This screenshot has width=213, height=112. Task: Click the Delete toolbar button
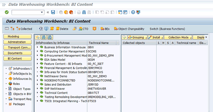click(x=62, y=29)
